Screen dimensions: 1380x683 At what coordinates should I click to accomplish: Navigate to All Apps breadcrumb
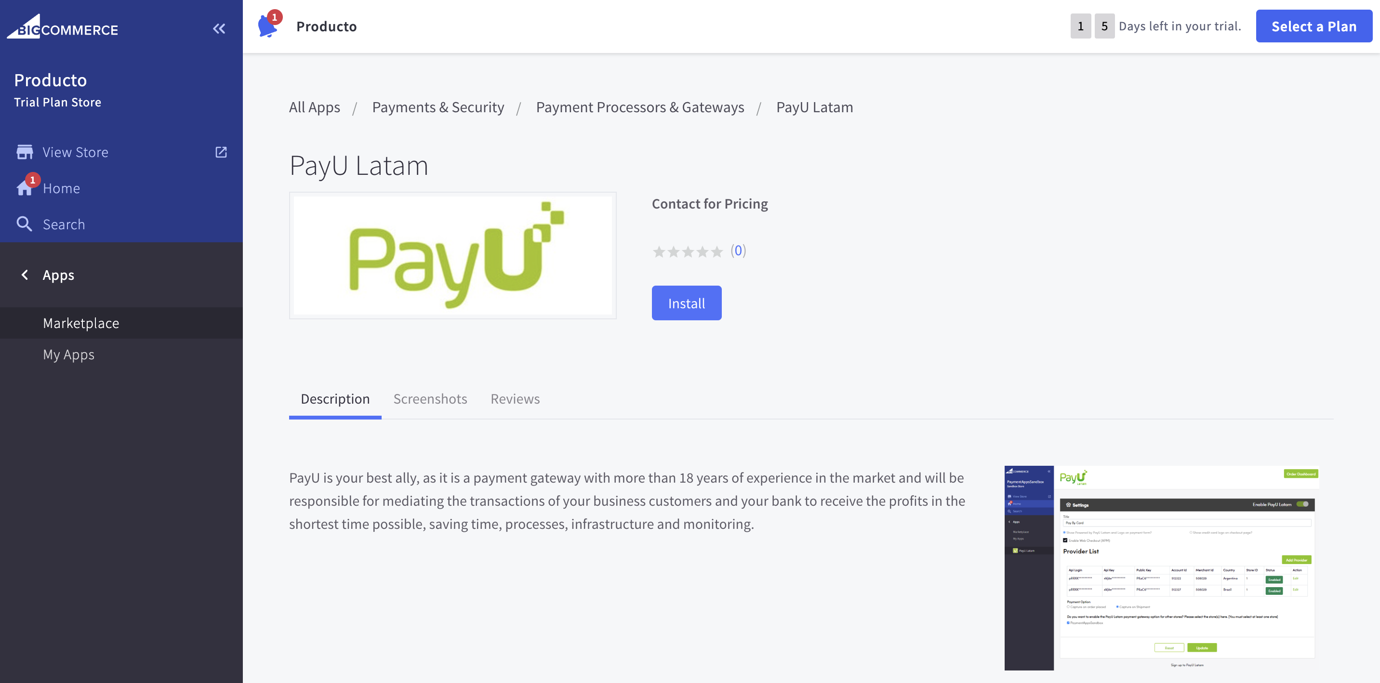pyautogui.click(x=315, y=107)
